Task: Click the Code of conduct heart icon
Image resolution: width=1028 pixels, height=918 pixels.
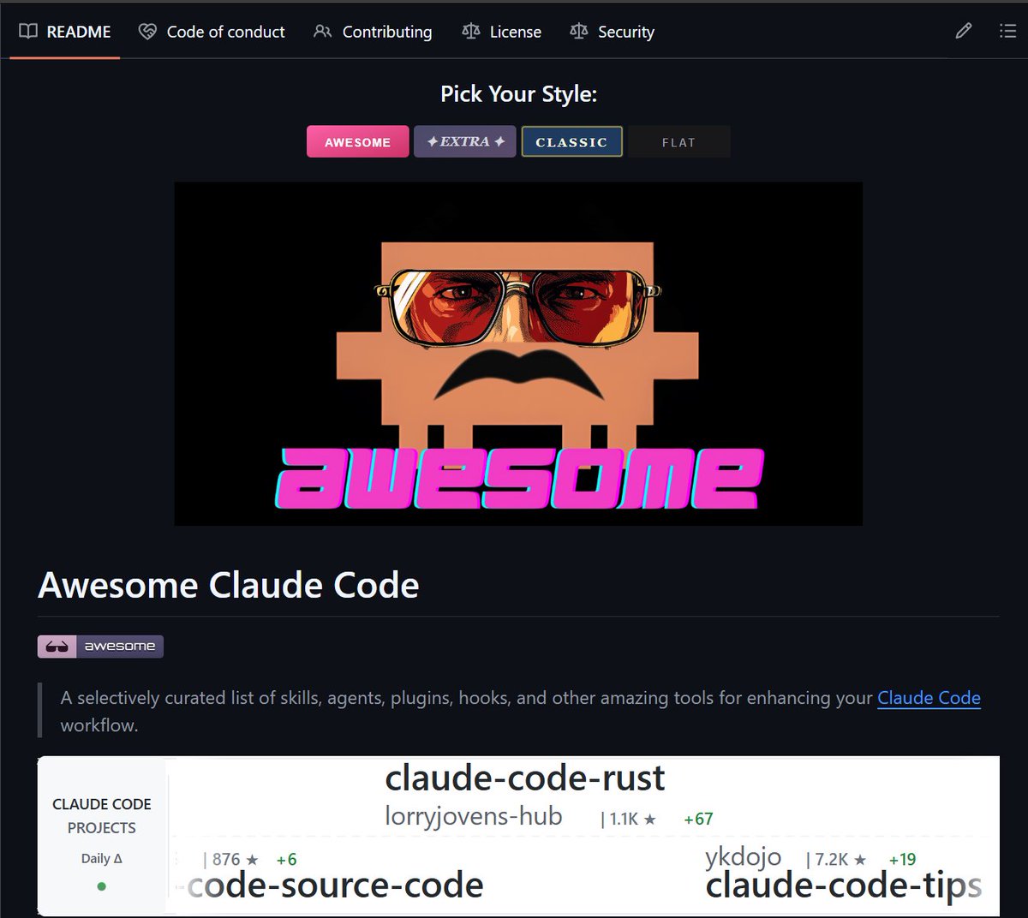Action: pos(147,32)
